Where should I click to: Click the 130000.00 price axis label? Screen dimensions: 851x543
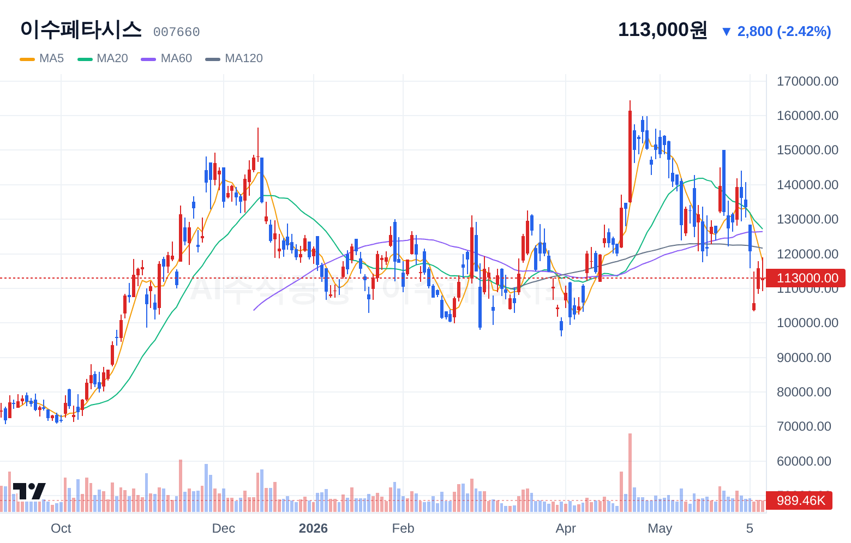click(807, 219)
